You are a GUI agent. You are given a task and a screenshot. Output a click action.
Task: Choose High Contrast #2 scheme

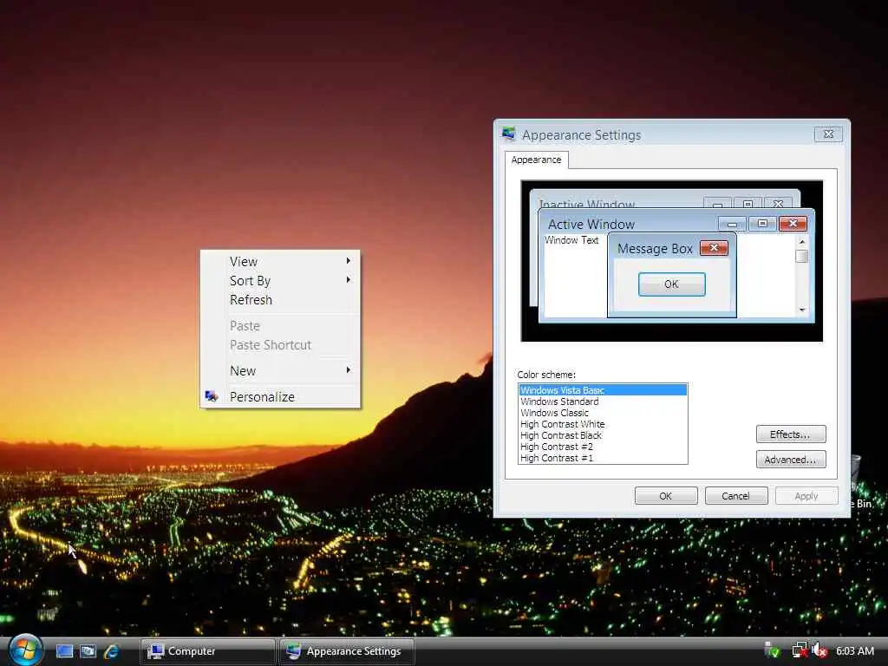coord(603,447)
